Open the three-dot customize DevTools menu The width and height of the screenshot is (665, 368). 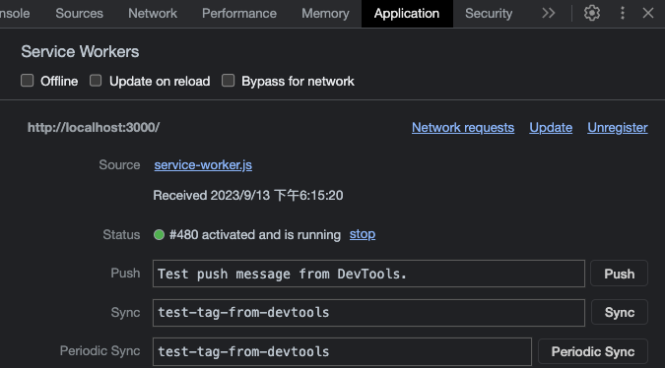tap(623, 13)
